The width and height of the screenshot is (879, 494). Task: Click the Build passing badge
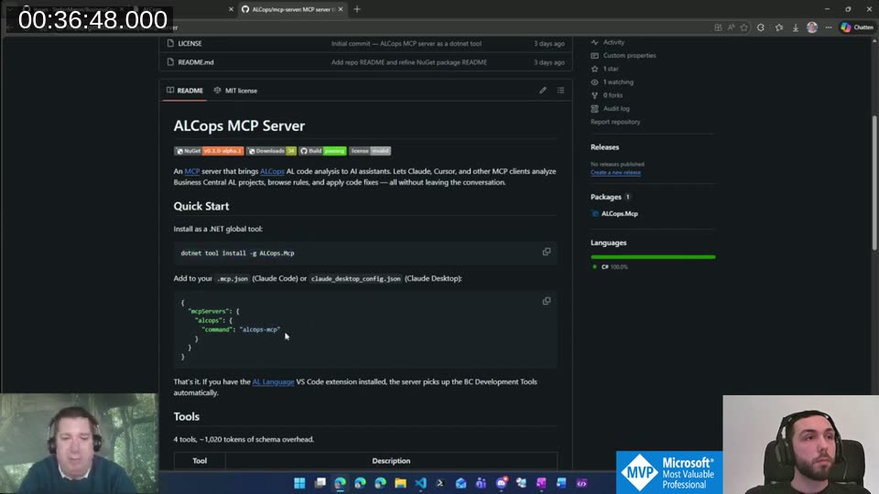coord(322,151)
